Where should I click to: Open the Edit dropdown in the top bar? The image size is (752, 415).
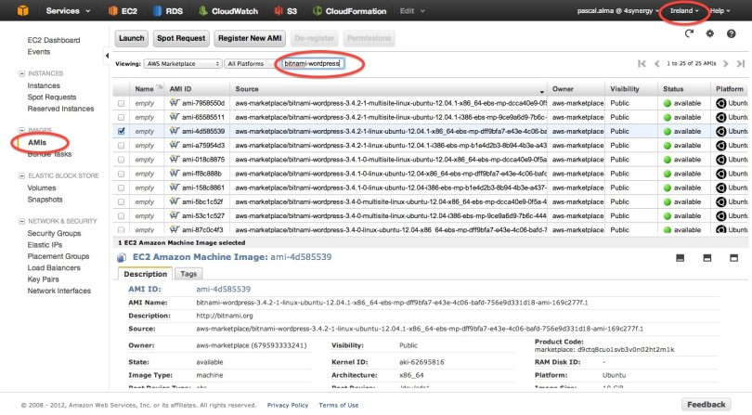[x=412, y=10]
